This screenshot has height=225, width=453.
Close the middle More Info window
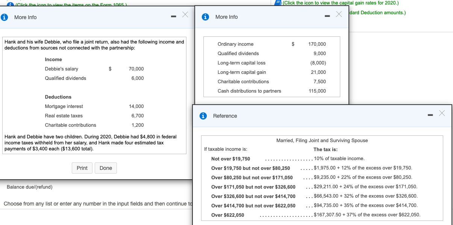[339, 14]
